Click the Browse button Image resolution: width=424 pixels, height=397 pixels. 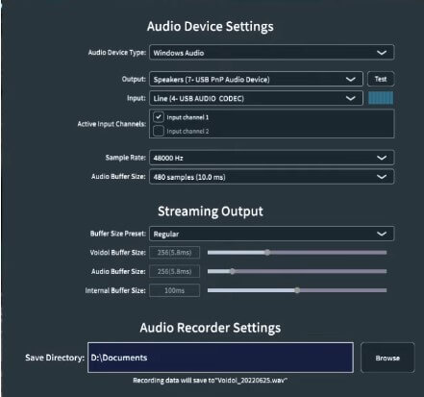tap(387, 358)
